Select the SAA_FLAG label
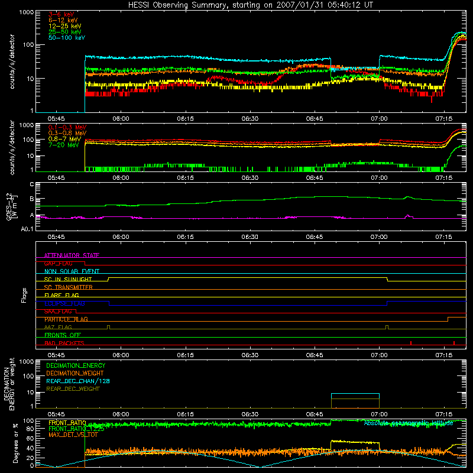 click(x=58, y=312)
